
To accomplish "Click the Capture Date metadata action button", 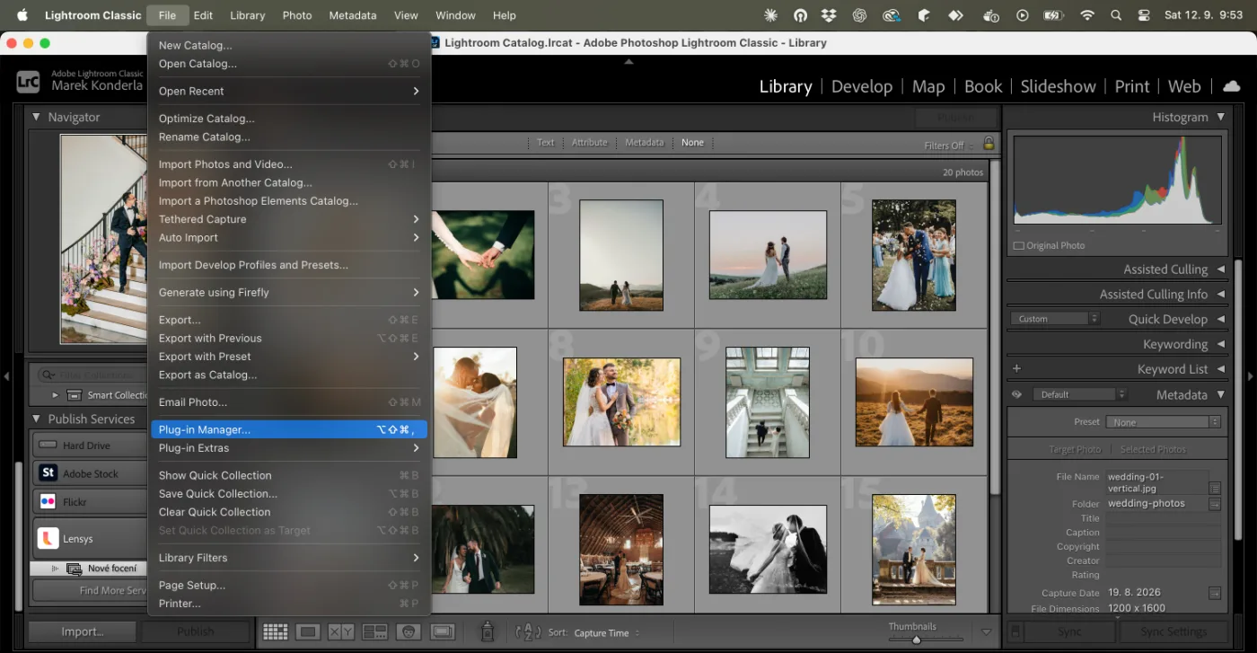I will coord(1214,593).
